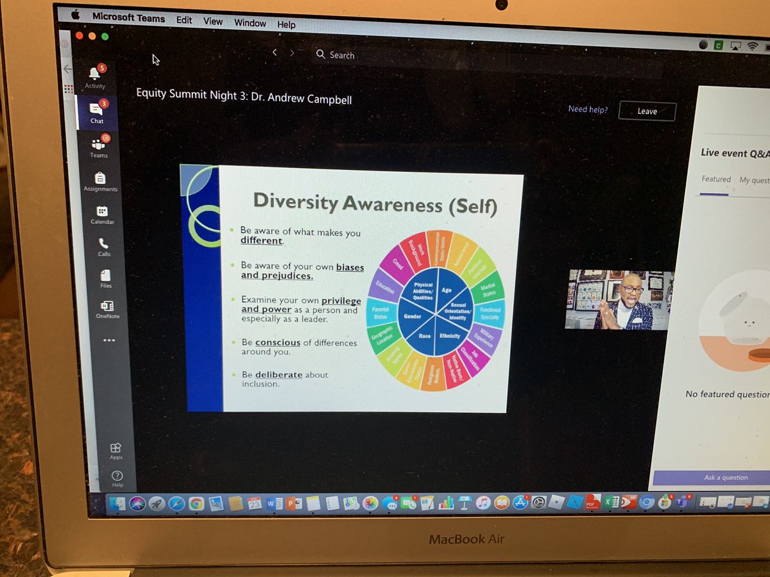Open Assignments in the Teams sidebar
770x577 pixels.
coord(100,181)
